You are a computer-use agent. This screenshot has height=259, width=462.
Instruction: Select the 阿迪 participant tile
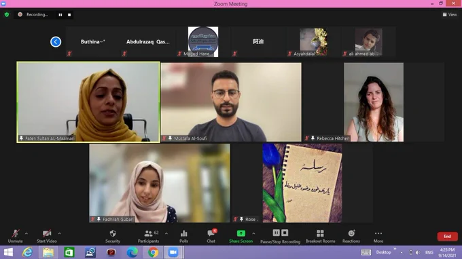pyautogui.click(x=258, y=42)
